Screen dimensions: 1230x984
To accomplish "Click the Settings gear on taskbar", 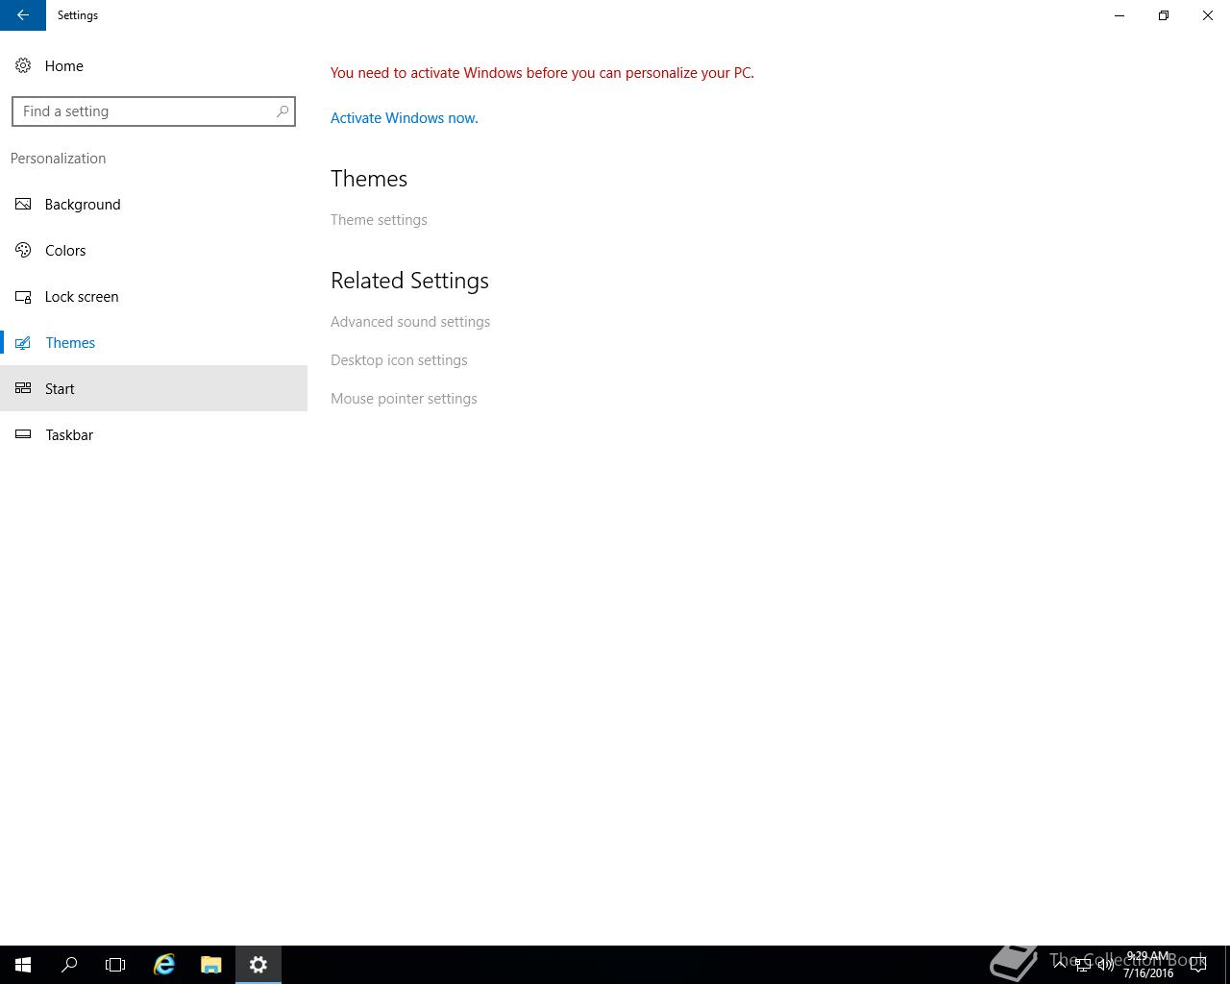I will click(258, 965).
